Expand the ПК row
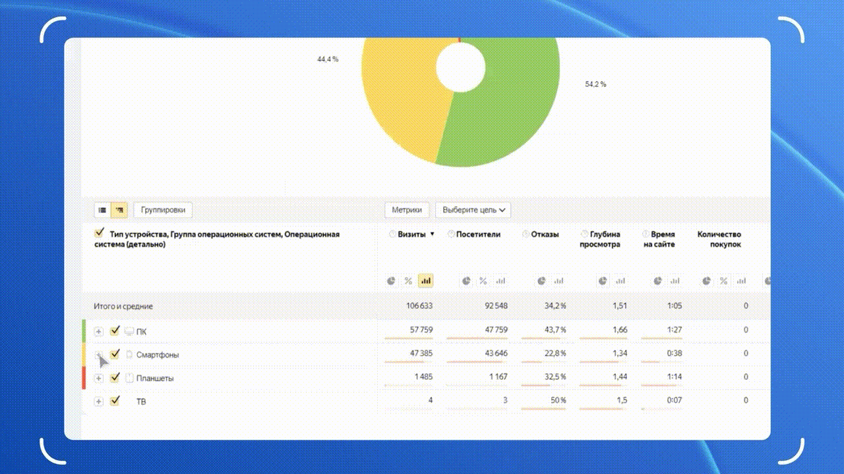844x474 pixels. point(99,331)
